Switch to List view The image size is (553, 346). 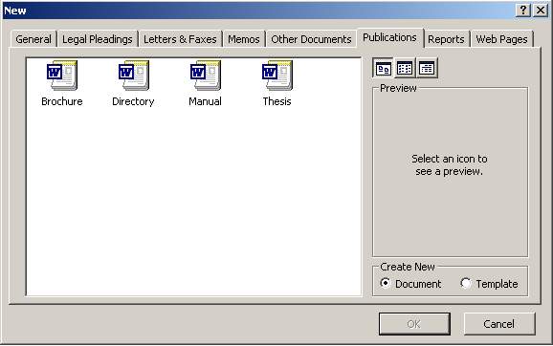click(x=405, y=68)
